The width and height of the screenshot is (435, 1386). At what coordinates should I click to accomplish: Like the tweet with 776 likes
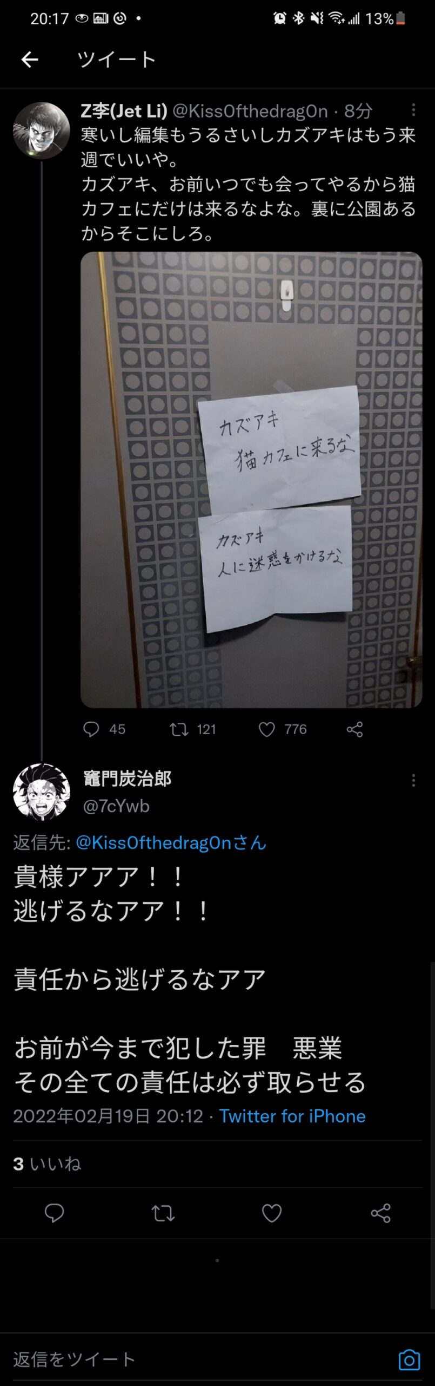tap(267, 730)
